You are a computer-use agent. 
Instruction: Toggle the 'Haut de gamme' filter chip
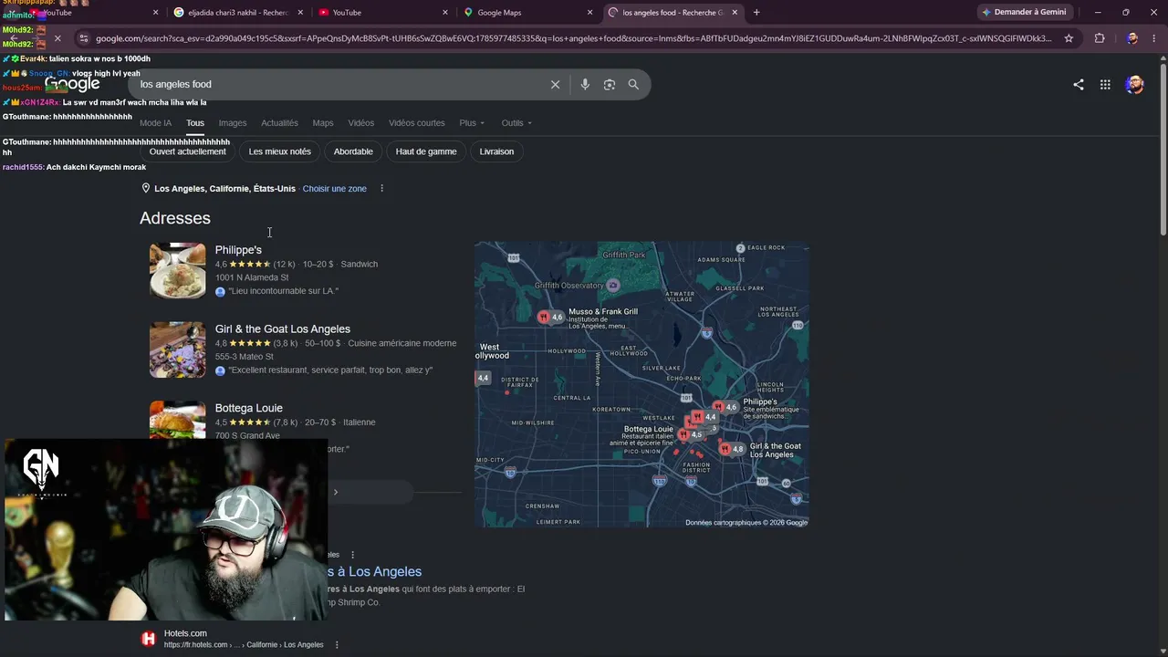[426, 151]
